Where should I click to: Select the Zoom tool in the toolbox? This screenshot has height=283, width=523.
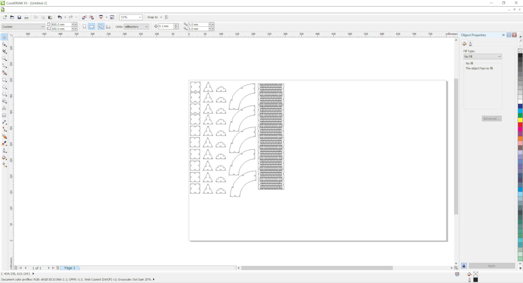coord(4,58)
